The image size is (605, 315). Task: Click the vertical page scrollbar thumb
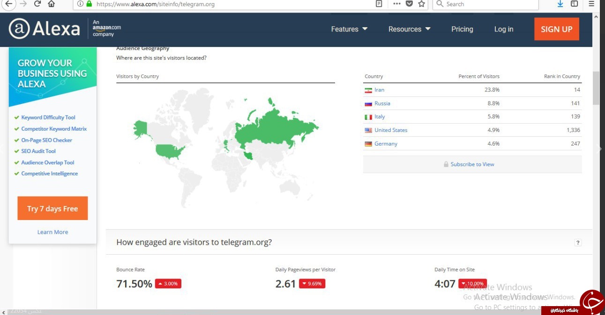(x=596, y=88)
